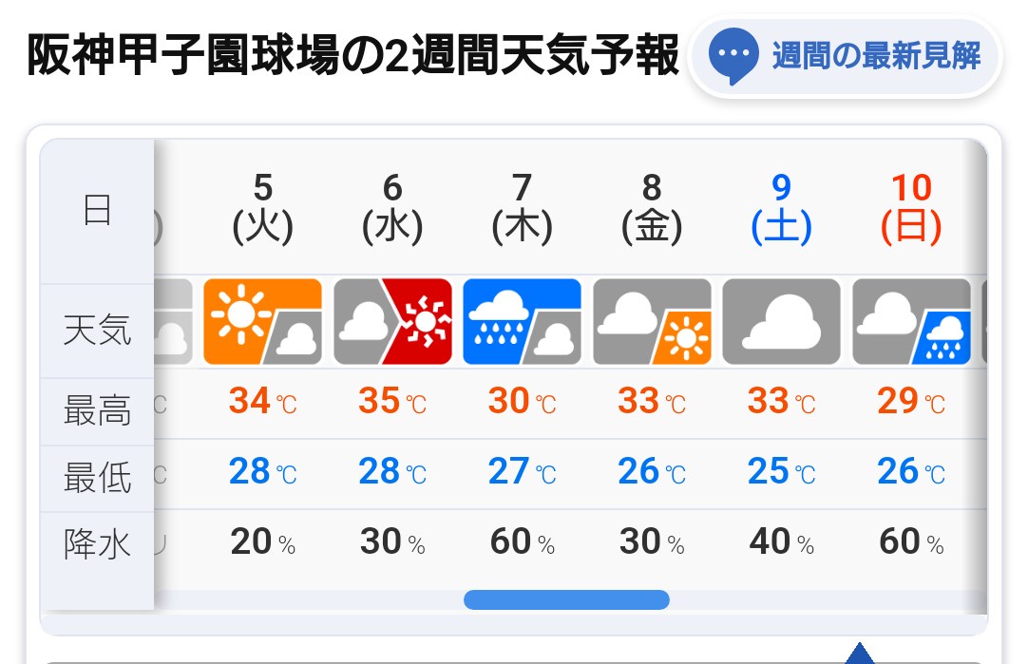Select the 5 (火) date column header
The width and height of the screenshot is (1028, 664).
[263, 208]
